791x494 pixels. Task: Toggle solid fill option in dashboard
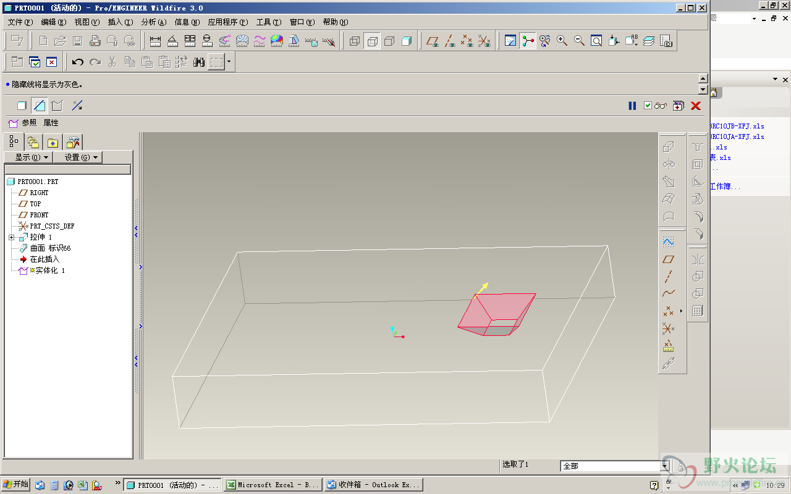(x=22, y=106)
